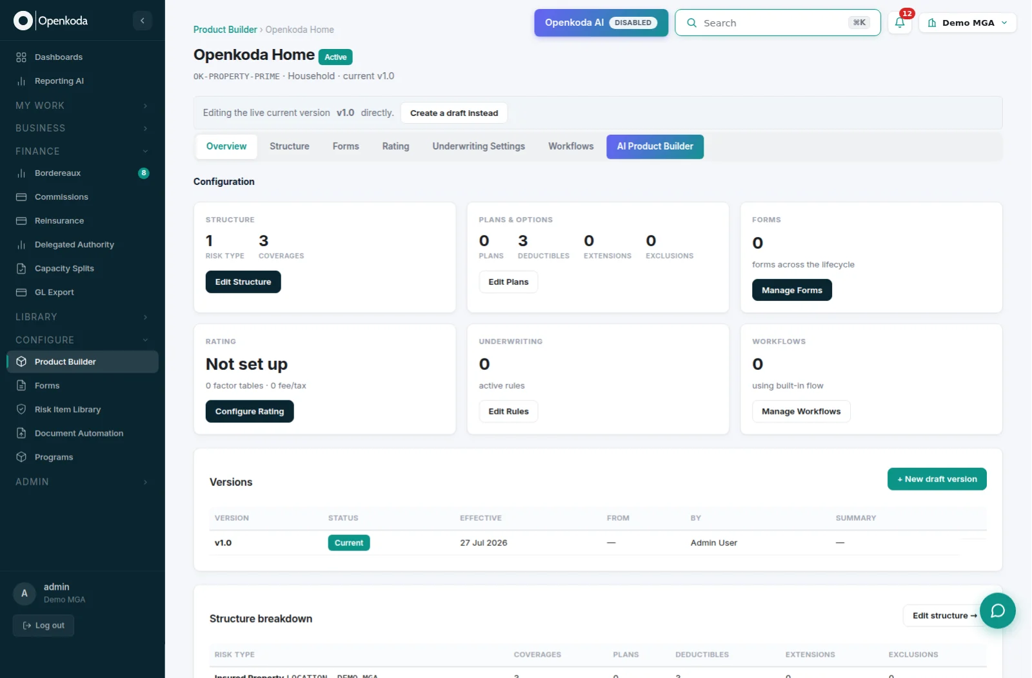The image size is (1032, 678).
Task: Collapse the CONFIGURE section
Action: click(83, 340)
